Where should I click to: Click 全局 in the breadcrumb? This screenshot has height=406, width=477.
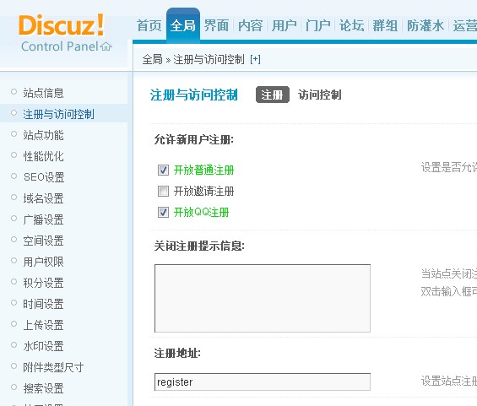[x=153, y=59]
